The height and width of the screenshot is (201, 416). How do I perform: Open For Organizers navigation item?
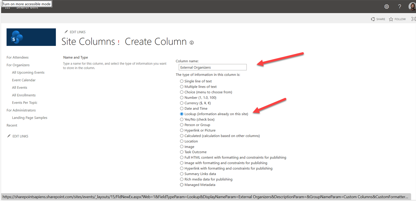click(x=18, y=65)
